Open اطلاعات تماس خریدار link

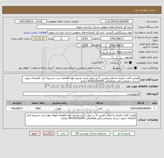[x=35, y=33]
